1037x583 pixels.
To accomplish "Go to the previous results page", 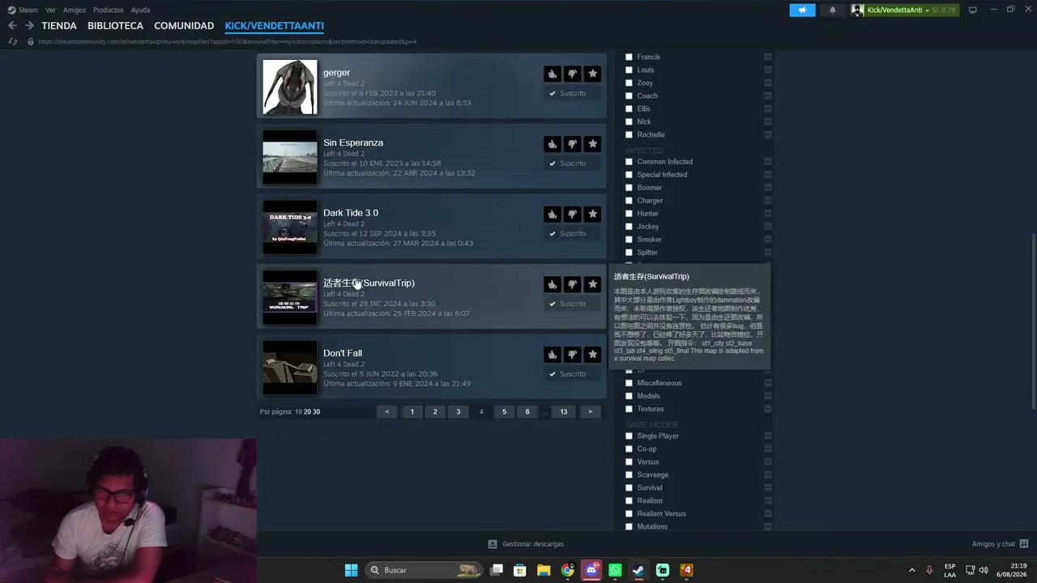I will coord(386,411).
